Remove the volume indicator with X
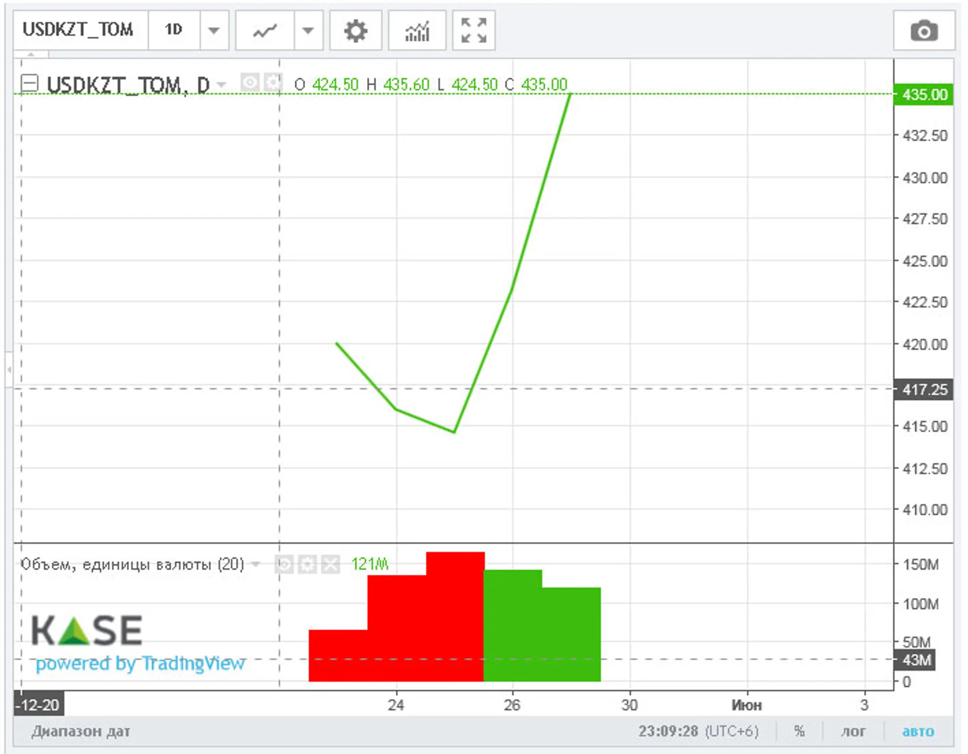This screenshot has height=754, width=968. click(x=331, y=564)
